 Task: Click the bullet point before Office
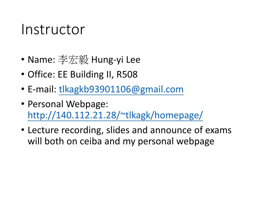pyautogui.click(x=23, y=74)
